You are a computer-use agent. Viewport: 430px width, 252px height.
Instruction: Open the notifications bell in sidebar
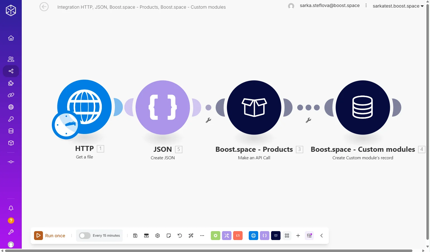pos(11,208)
